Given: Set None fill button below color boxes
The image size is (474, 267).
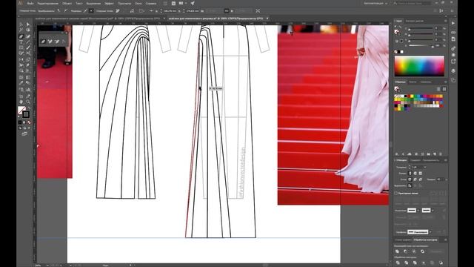Looking at the screenshot, I should 29,122.
